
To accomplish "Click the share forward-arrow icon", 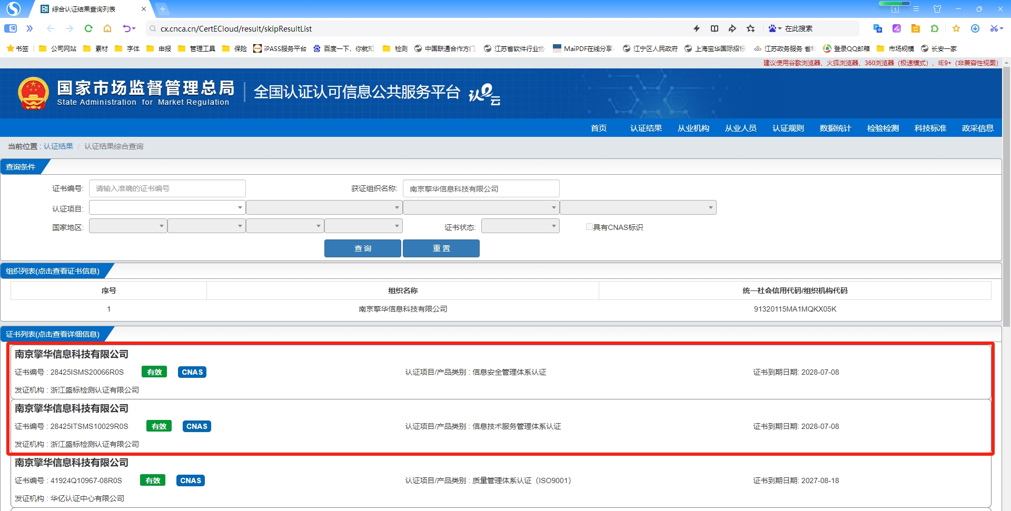I will tap(732, 28).
